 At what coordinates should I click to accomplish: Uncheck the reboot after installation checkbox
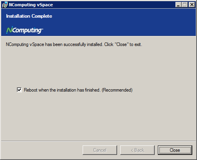point(19,90)
